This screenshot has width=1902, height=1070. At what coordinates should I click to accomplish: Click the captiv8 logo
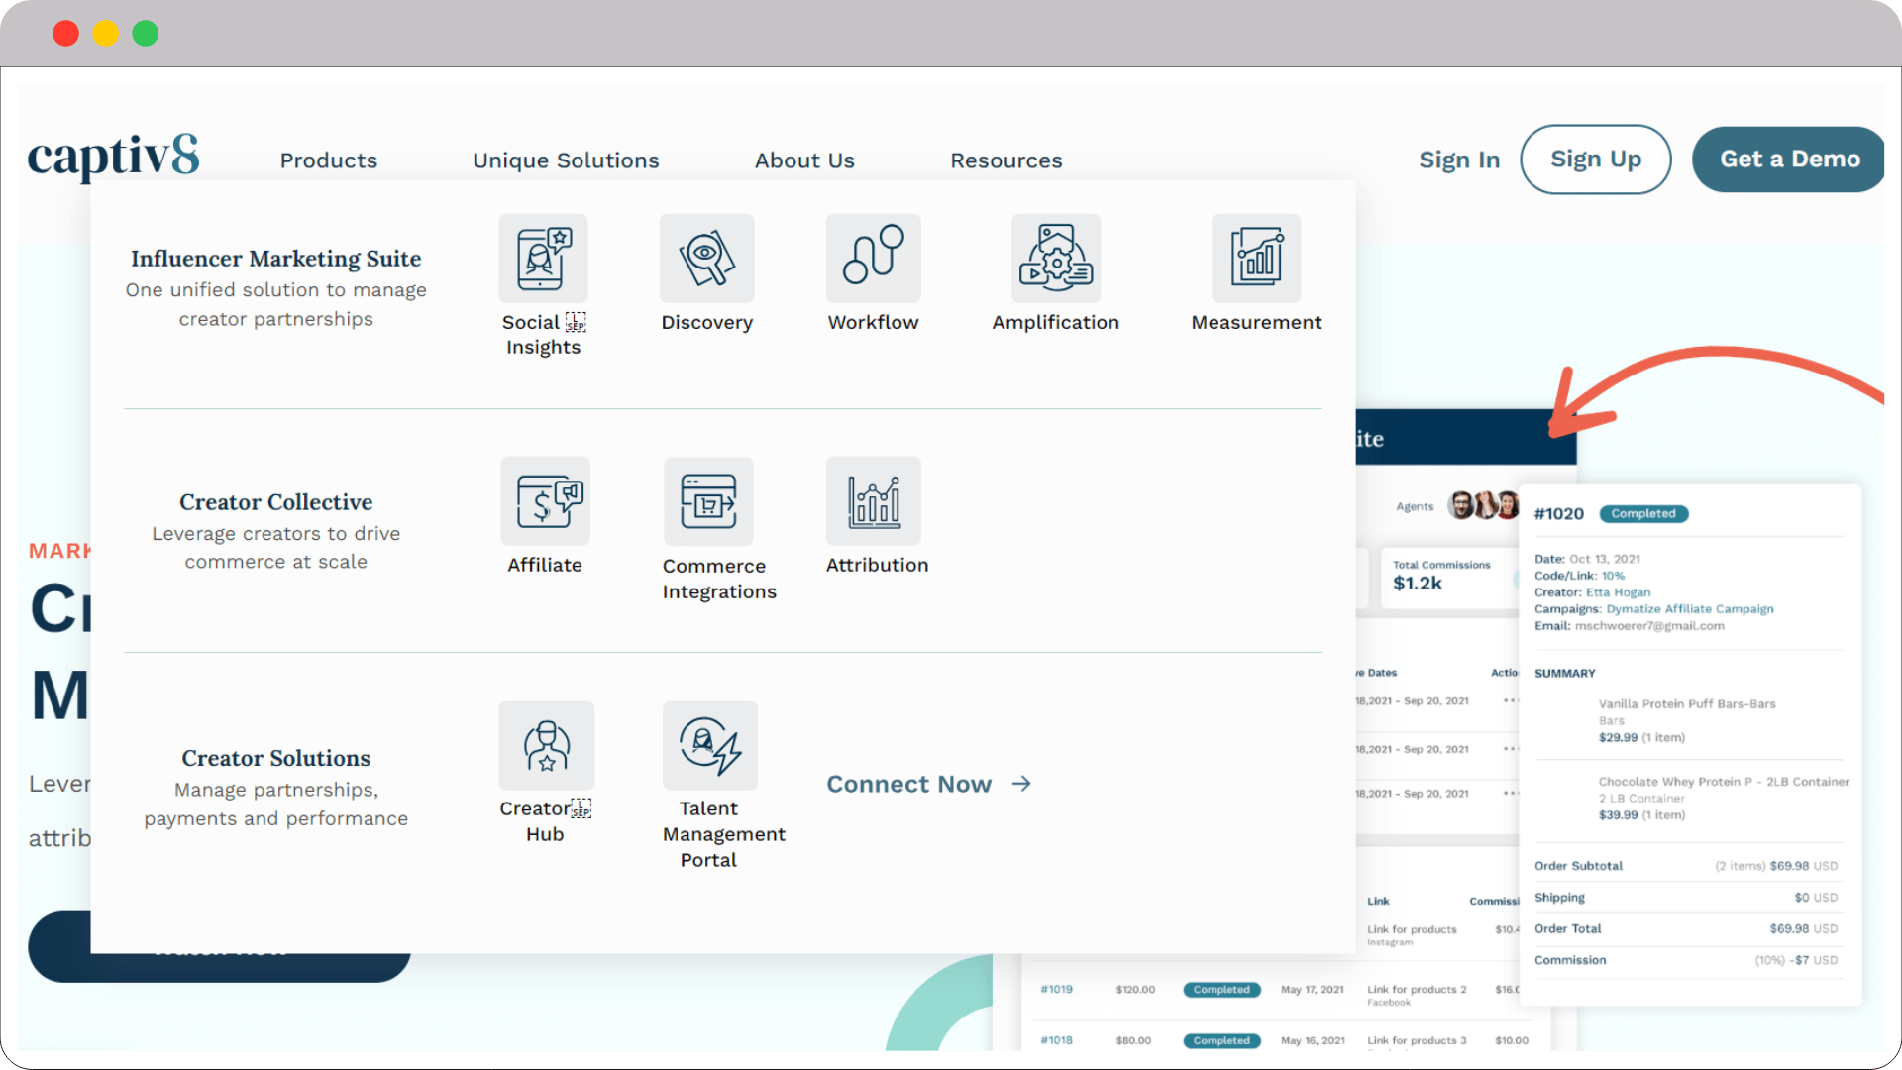coord(114,157)
